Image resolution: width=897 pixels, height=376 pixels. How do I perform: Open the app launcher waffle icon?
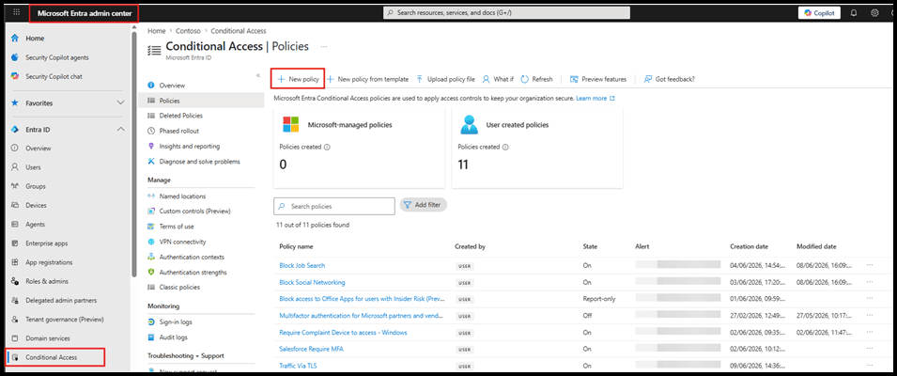tap(16, 12)
